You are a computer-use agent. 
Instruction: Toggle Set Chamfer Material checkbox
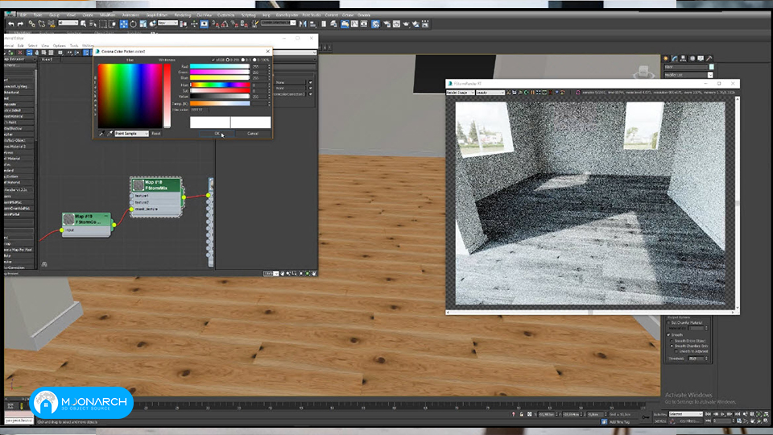click(668, 322)
